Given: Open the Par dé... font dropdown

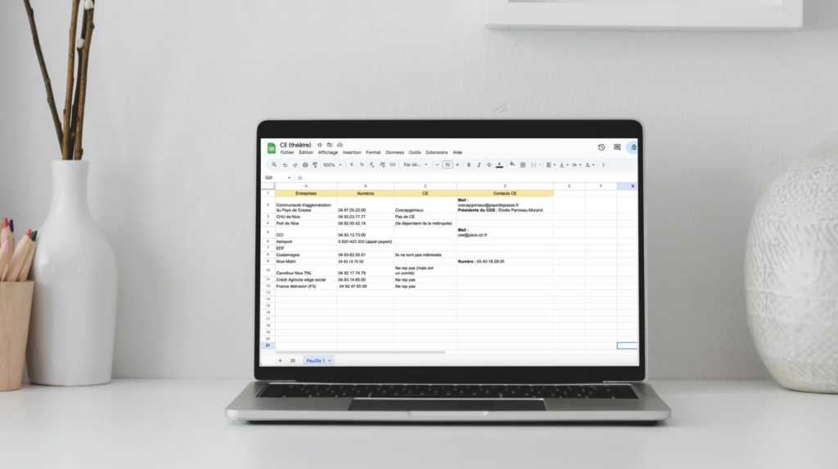Looking at the screenshot, I should (415, 165).
